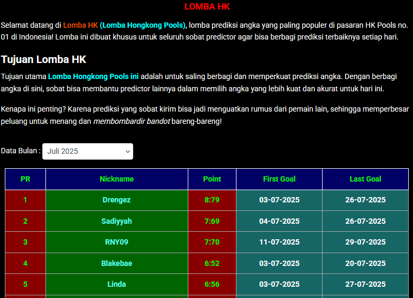Click last goal date 27-07-2025
The height and width of the screenshot is (298, 413).
pyautogui.click(x=365, y=284)
